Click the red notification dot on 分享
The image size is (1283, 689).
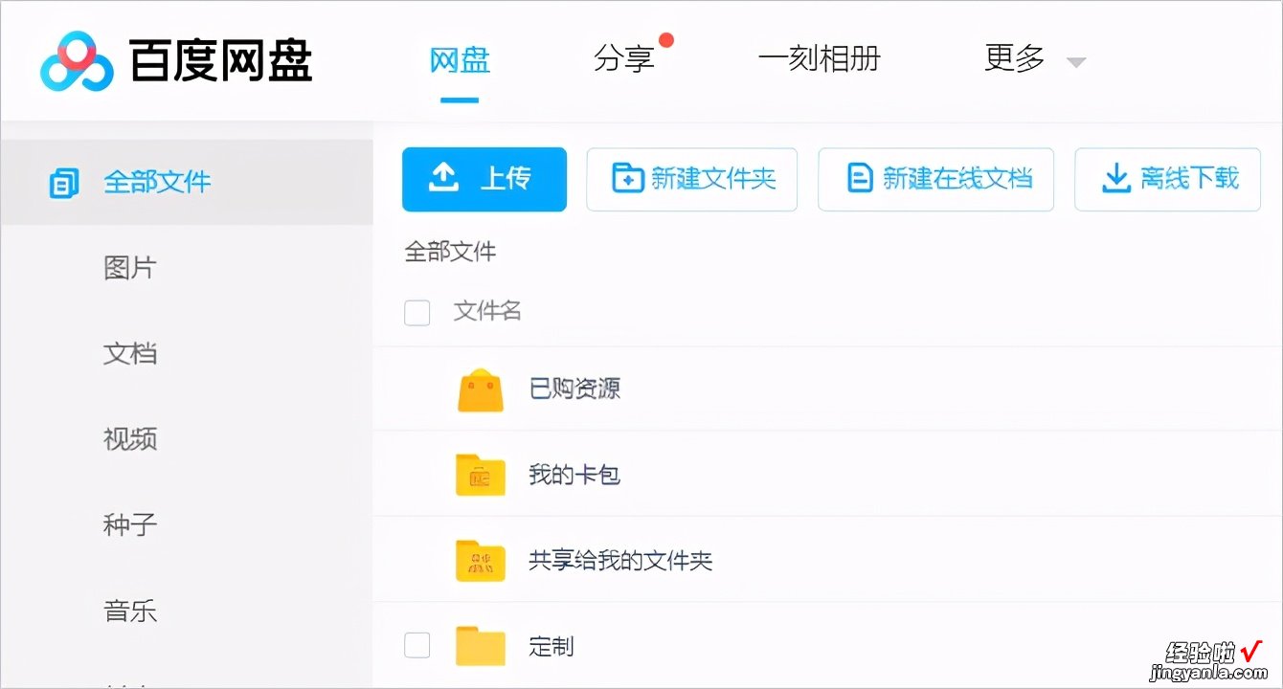click(666, 40)
